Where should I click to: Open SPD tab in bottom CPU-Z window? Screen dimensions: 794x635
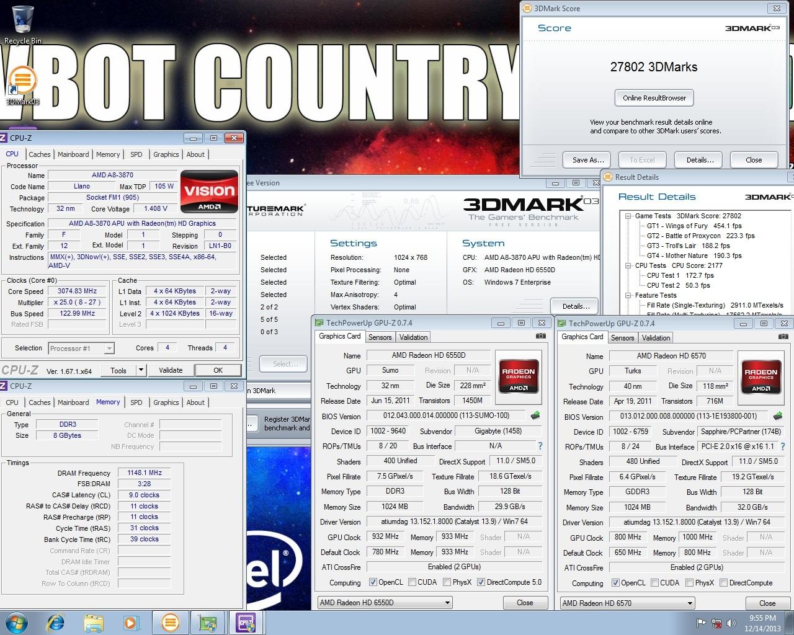[x=136, y=402]
